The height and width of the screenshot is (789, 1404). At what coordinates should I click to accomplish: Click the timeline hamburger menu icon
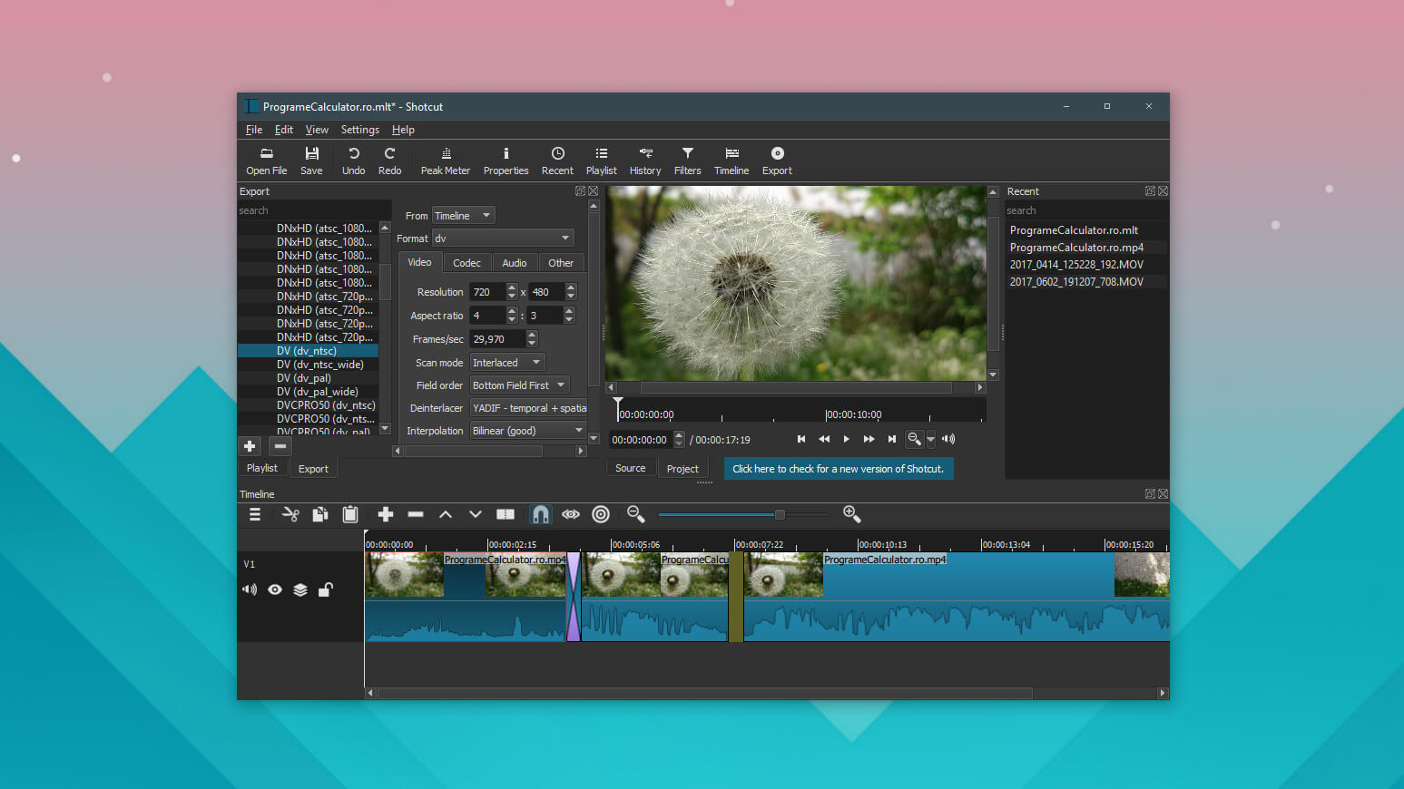pos(255,515)
